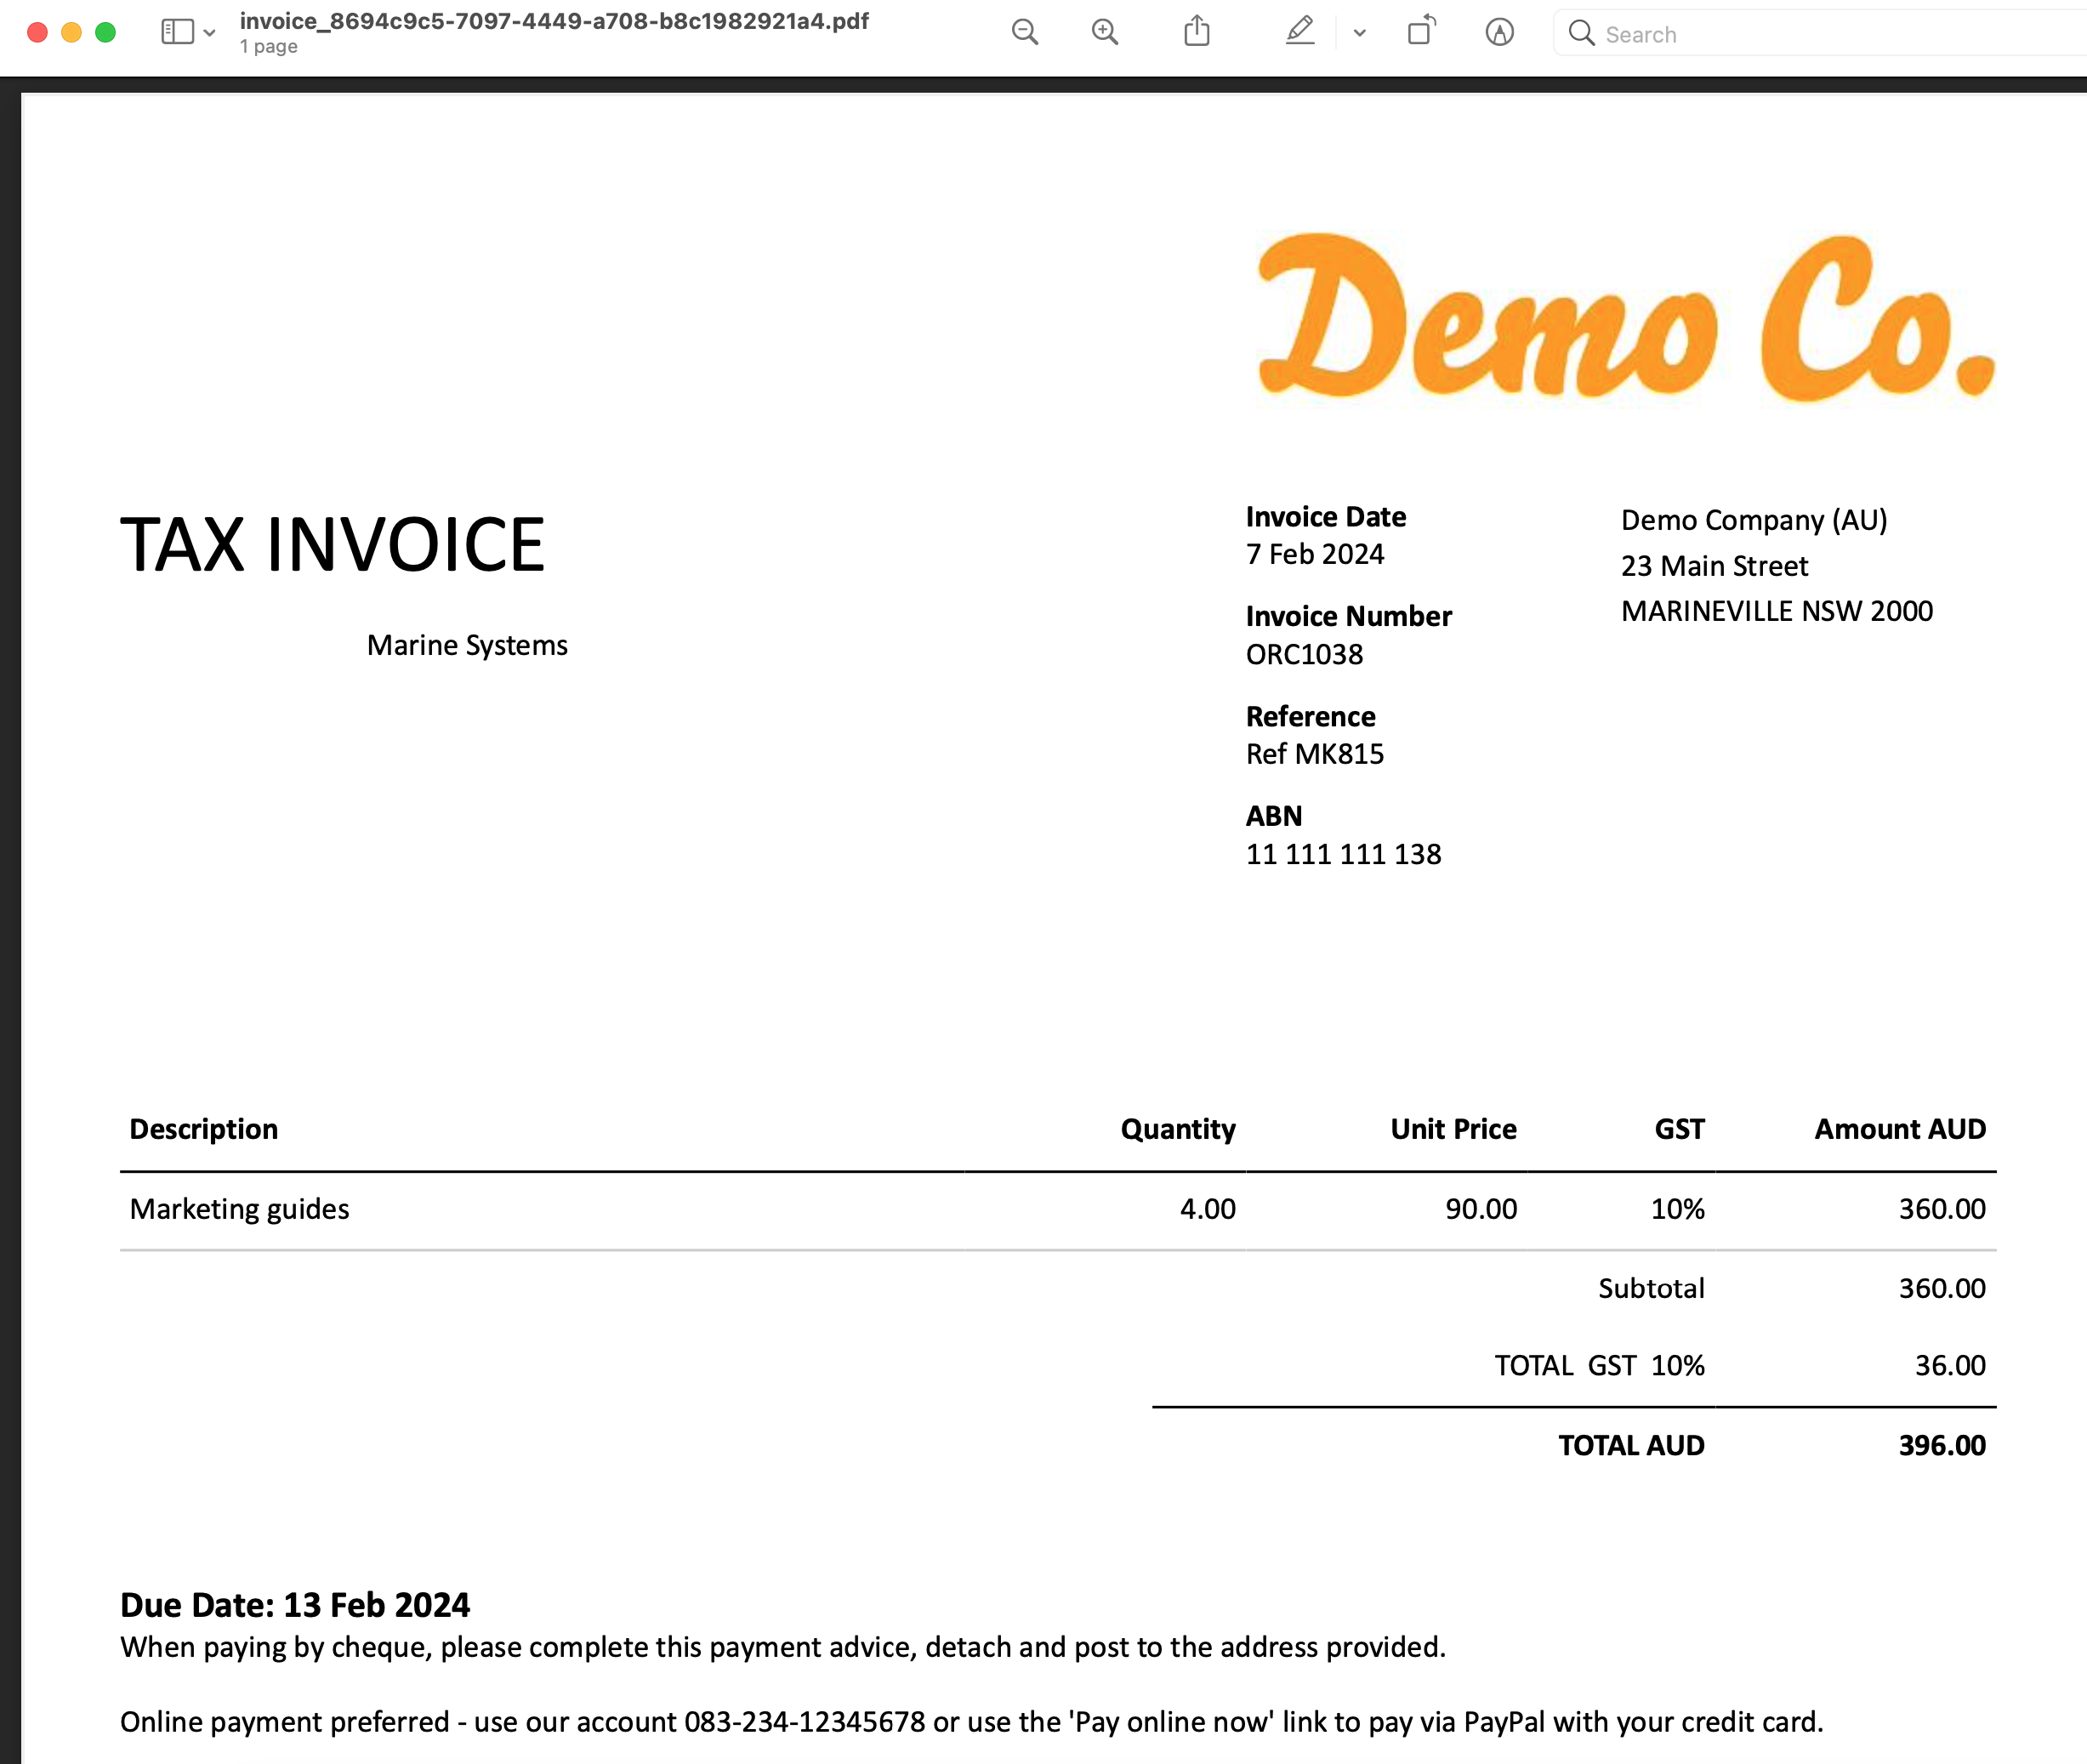Click the TOTAL AUD label

(1631, 1446)
